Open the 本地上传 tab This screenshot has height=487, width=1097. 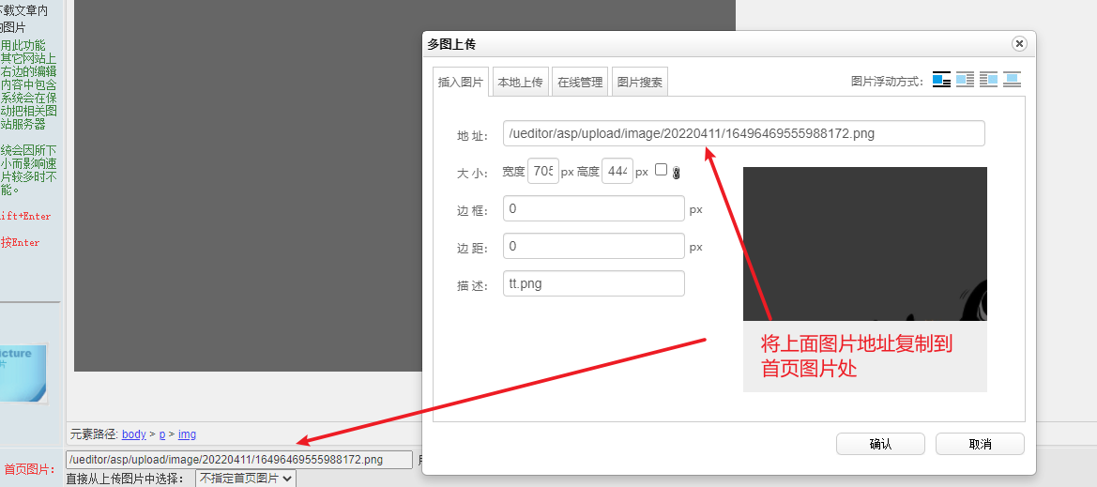(520, 83)
